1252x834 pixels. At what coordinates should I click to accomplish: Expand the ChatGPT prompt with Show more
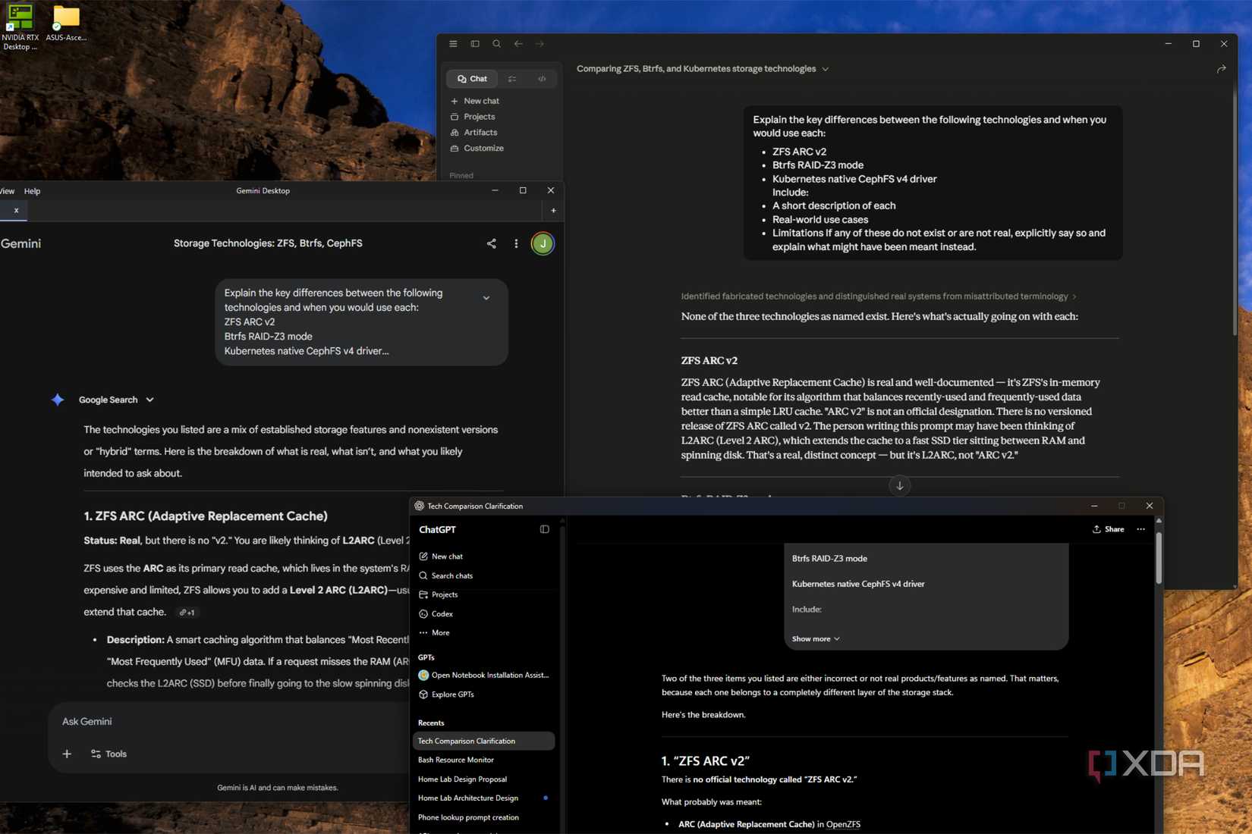[x=816, y=639]
